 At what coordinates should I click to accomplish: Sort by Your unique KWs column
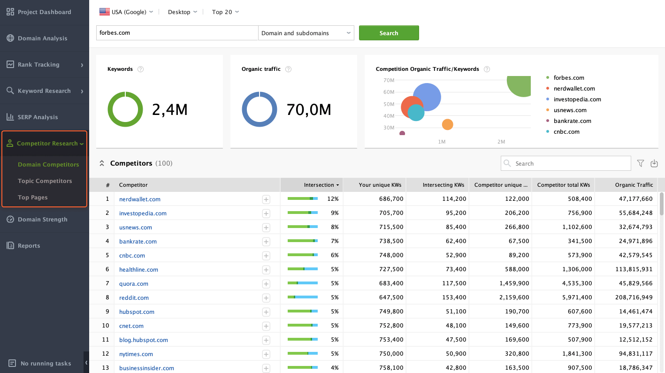click(375, 185)
